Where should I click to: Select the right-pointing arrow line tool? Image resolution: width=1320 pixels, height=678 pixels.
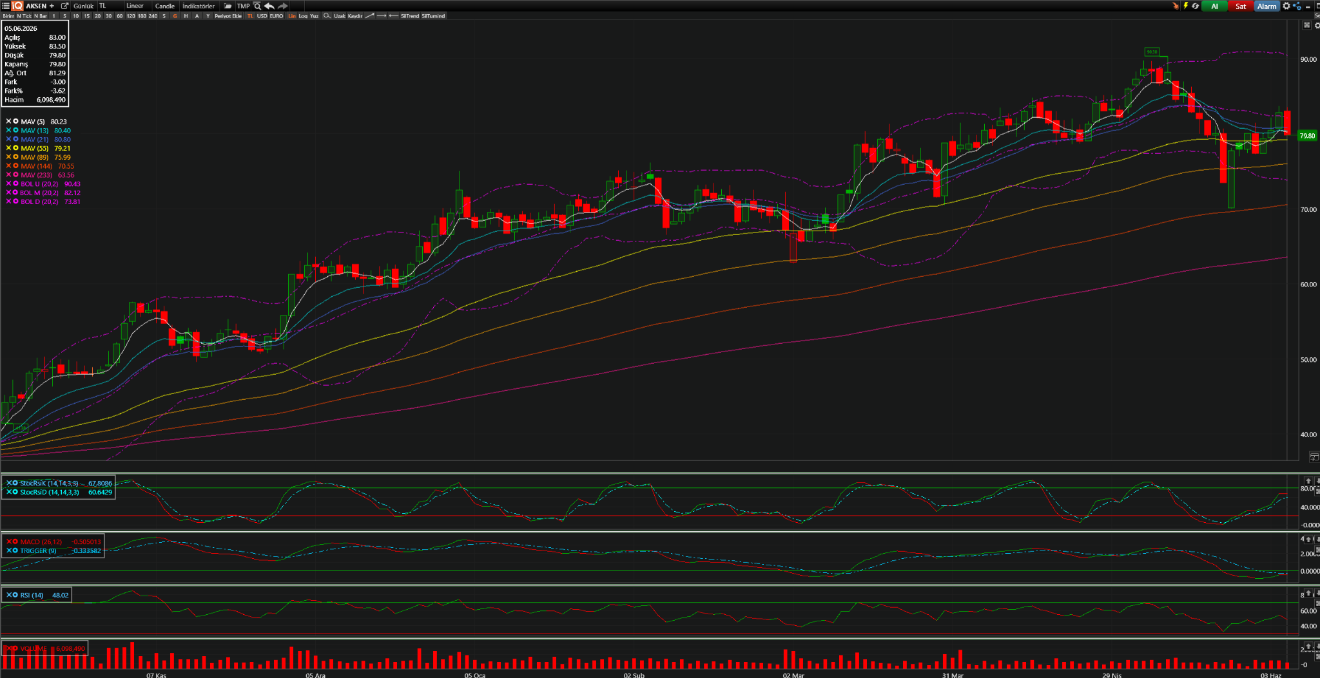(381, 15)
